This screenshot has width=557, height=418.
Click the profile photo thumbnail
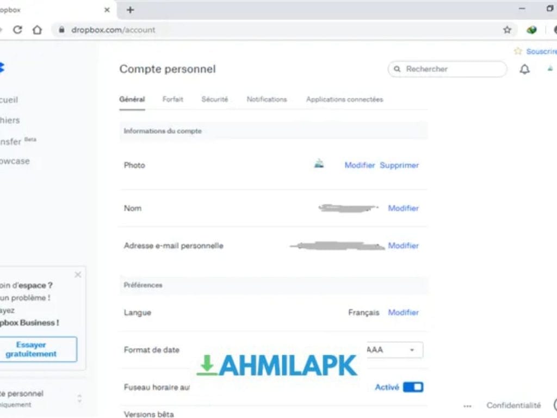pos(319,164)
